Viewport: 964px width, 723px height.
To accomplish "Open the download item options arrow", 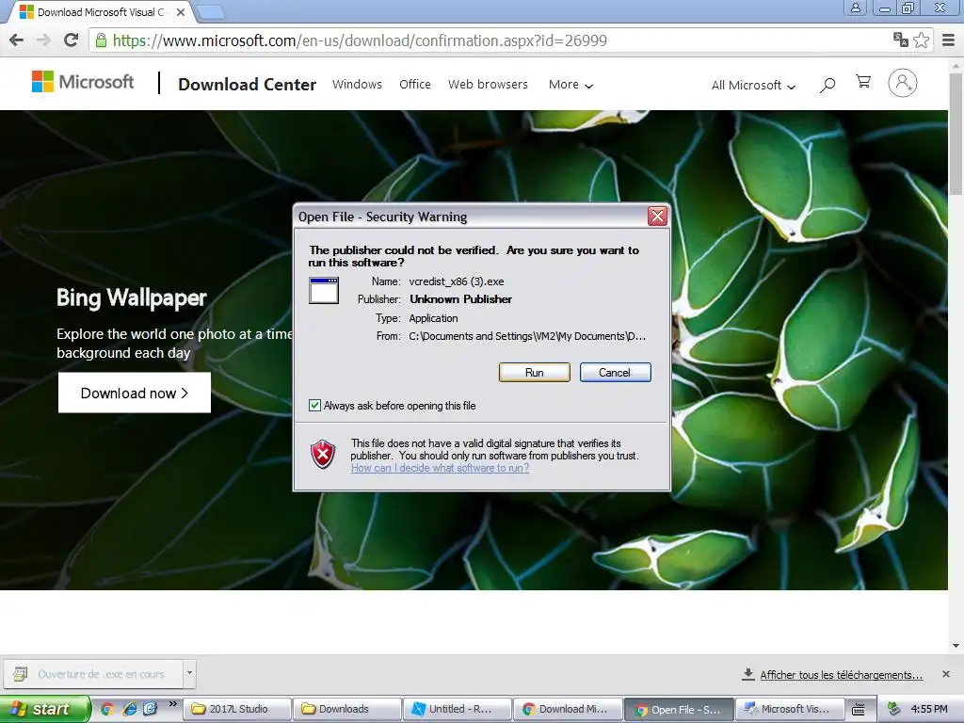I will (189, 673).
